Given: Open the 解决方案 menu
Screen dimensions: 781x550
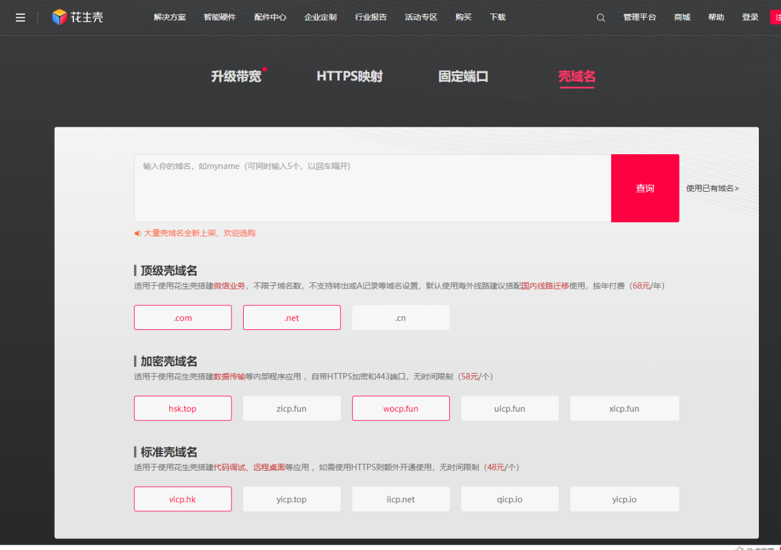Looking at the screenshot, I should tap(169, 17).
